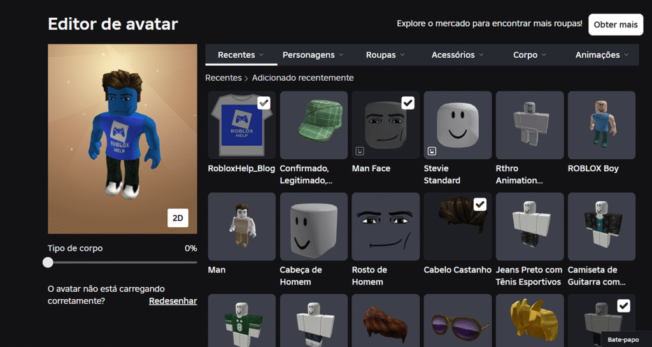Expand the Animações dropdown
This screenshot has width=652, height=347.
coord(602,55)
